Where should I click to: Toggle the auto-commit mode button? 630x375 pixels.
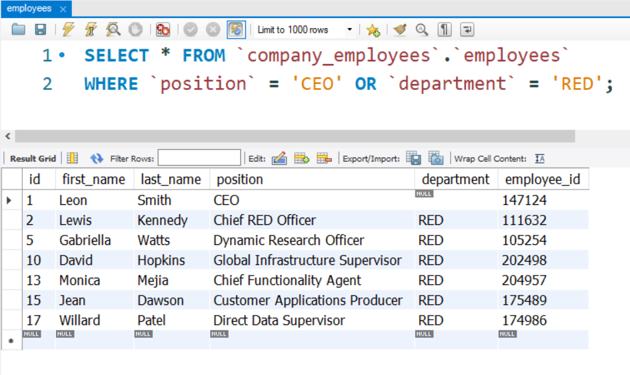(x=236, y=30)
